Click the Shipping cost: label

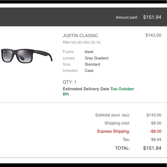pos(117,123)
